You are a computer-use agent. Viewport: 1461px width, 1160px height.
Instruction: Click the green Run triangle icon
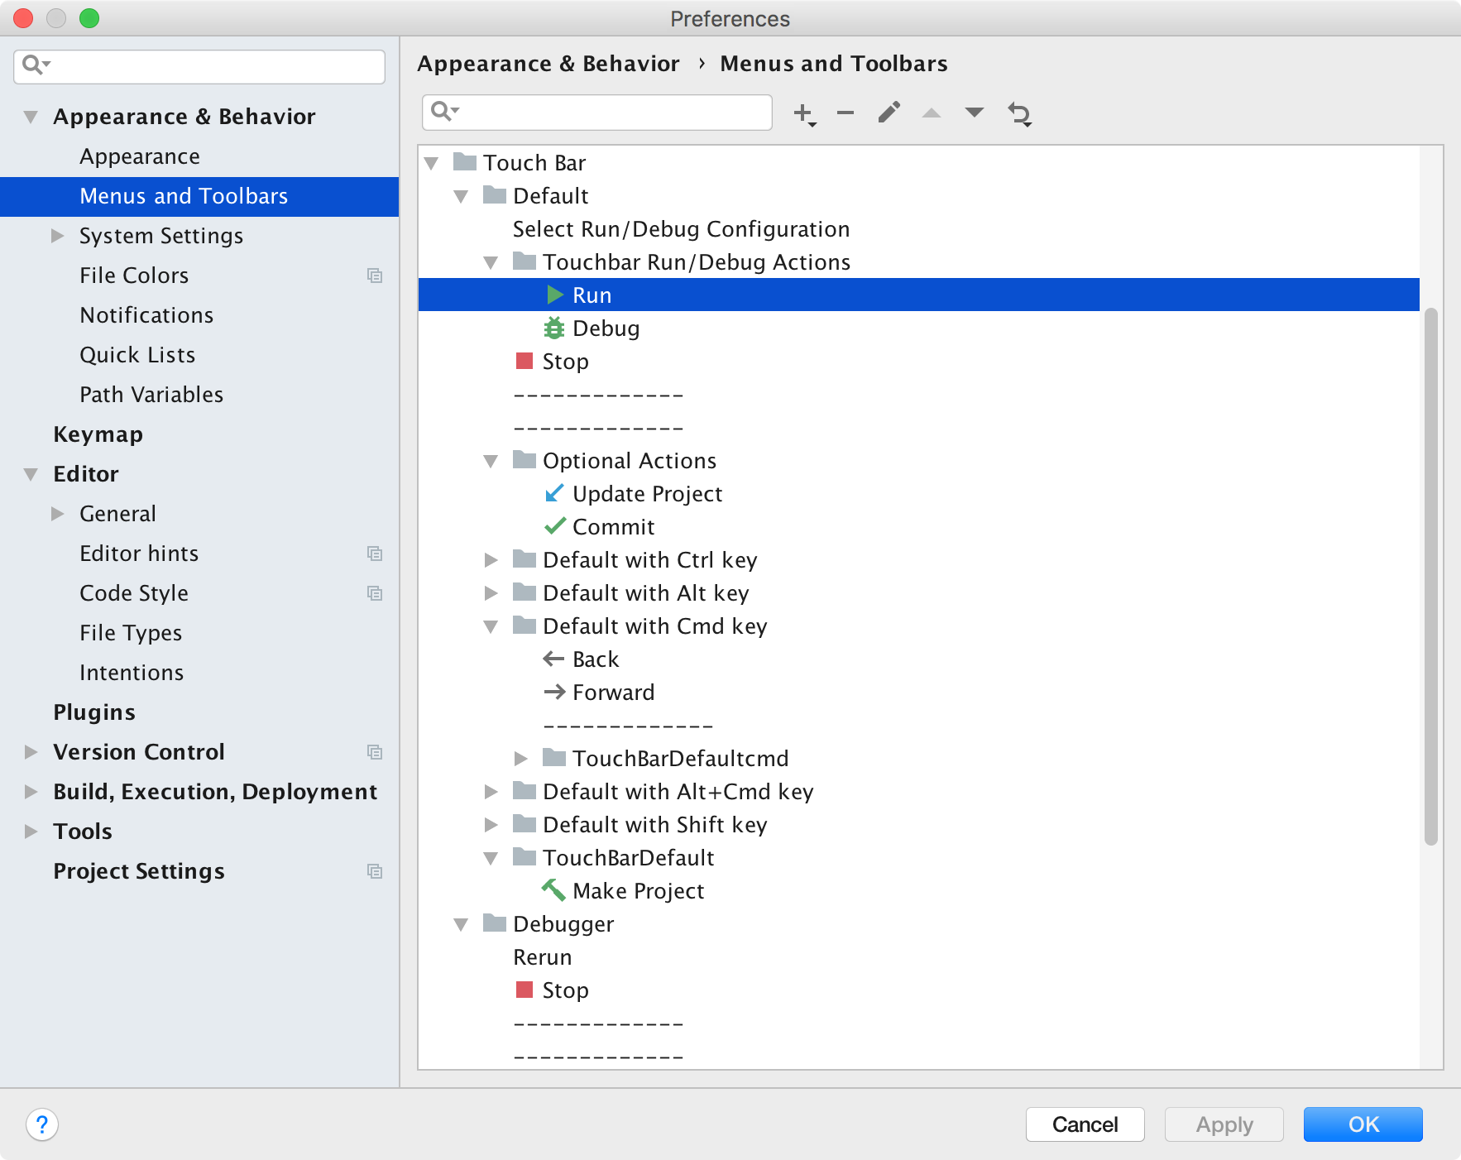(x=555, y=295)
